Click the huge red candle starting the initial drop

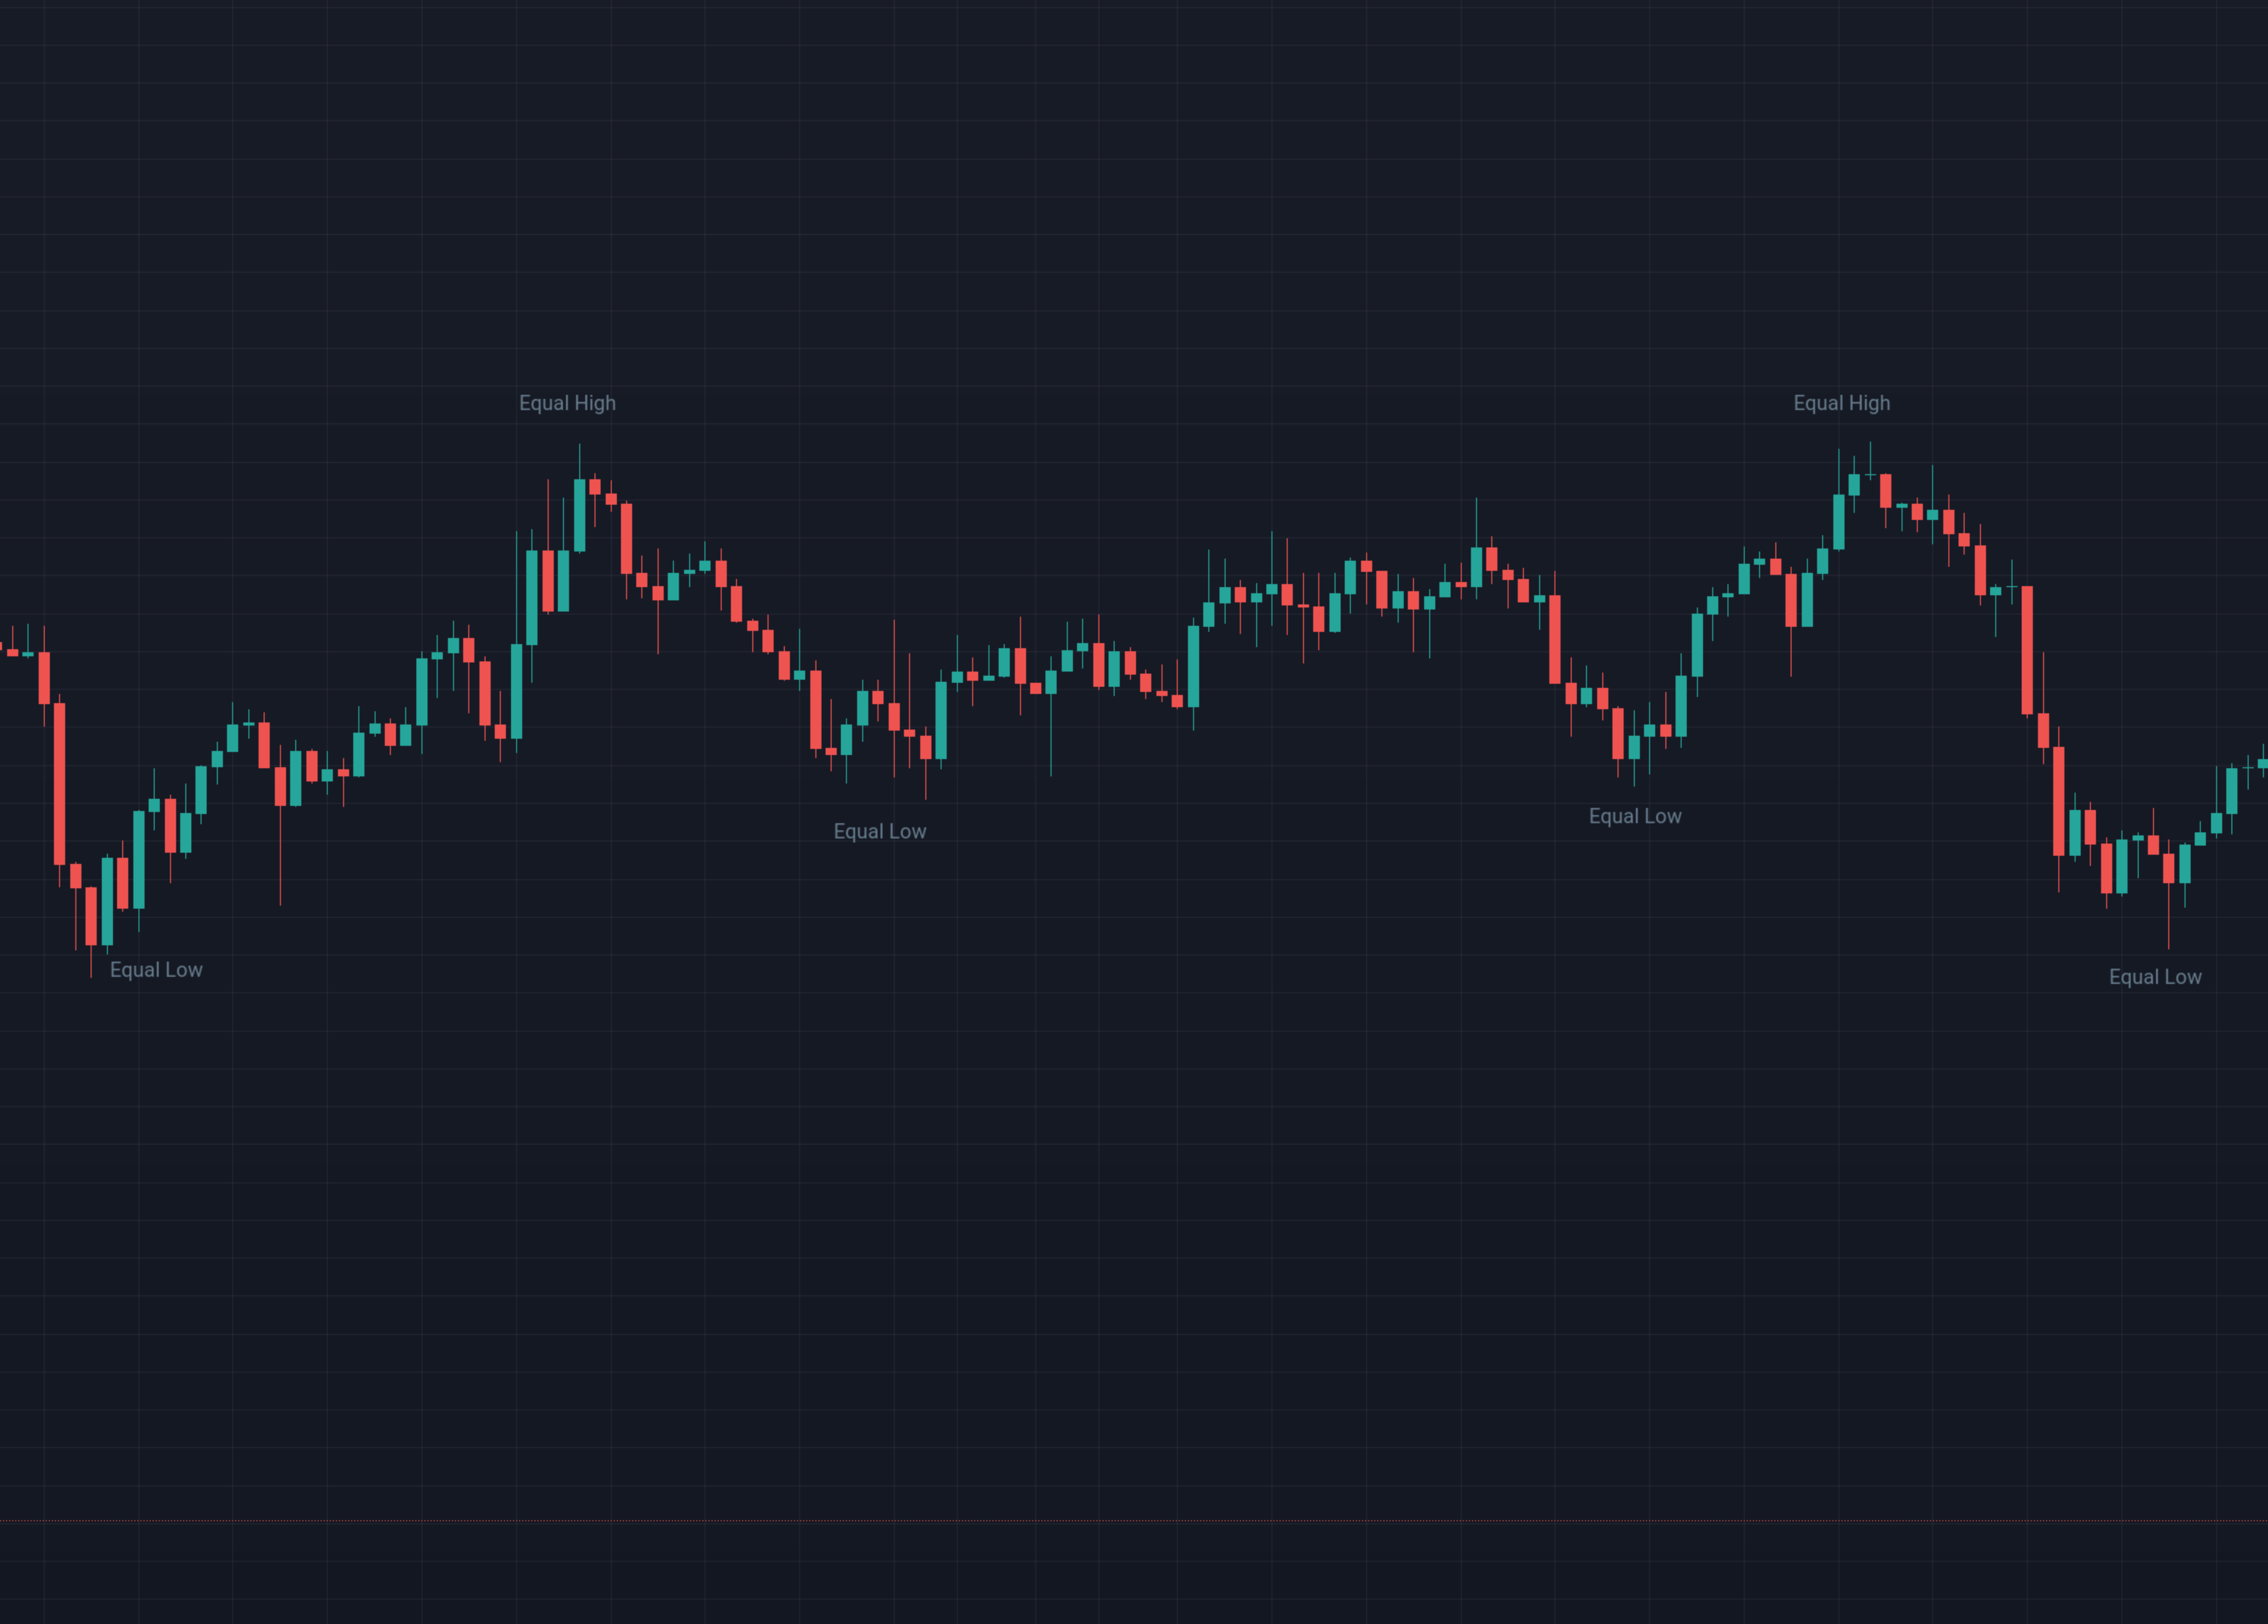tap(60, 784)
